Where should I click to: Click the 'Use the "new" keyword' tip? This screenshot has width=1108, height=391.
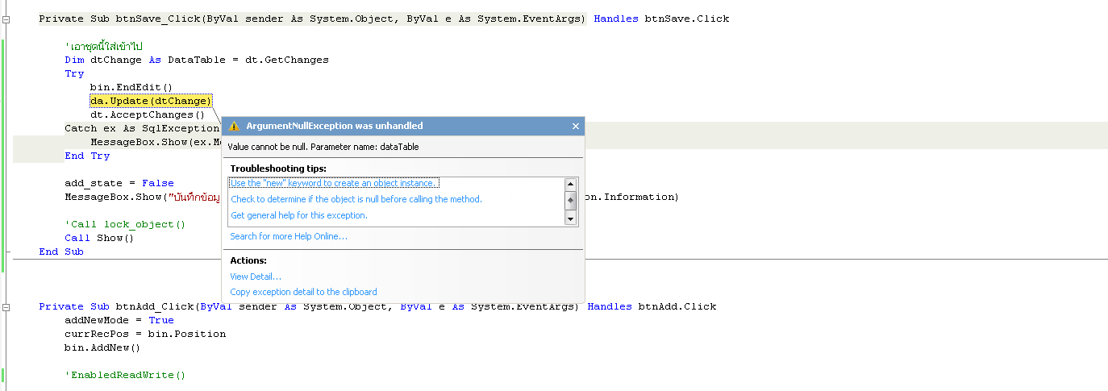click(x=335, y=183)
